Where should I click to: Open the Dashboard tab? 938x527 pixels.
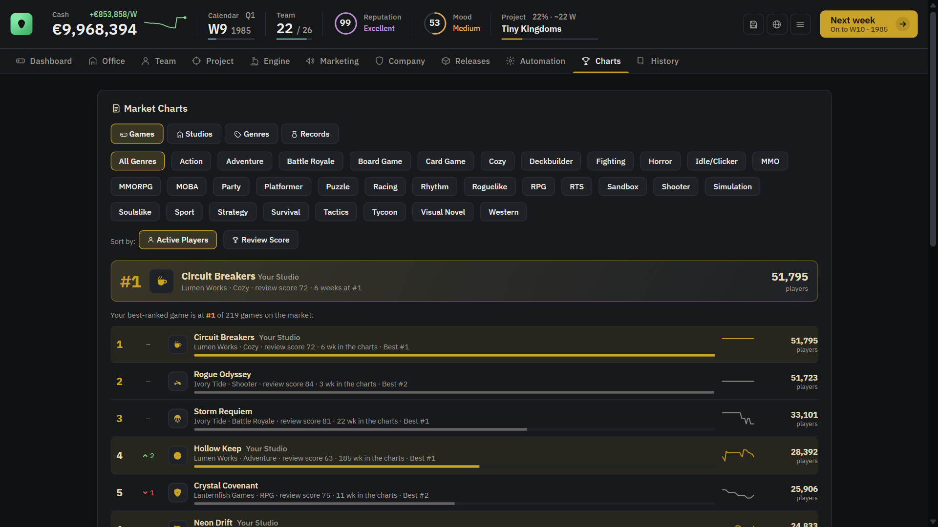coord(44,61)
